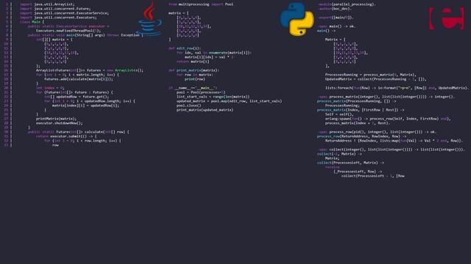Click the 'for row in matrix:' line

click(195, 75)
